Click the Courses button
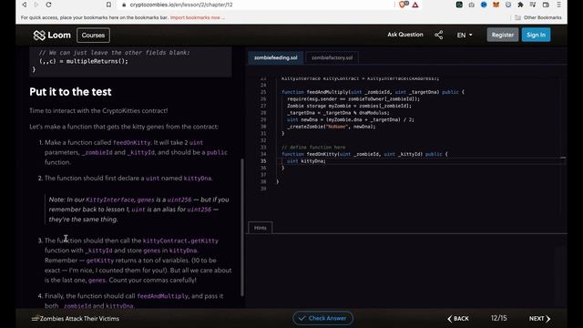This screenshot has height=328, width=583. tap(93, 36)
